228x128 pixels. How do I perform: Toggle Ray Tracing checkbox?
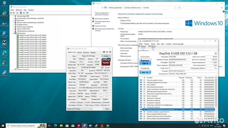click(x=85, y=105)
